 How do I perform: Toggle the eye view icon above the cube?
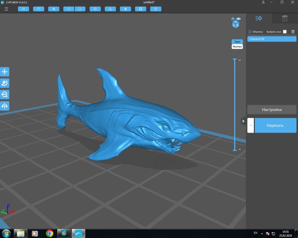(239, 19)
